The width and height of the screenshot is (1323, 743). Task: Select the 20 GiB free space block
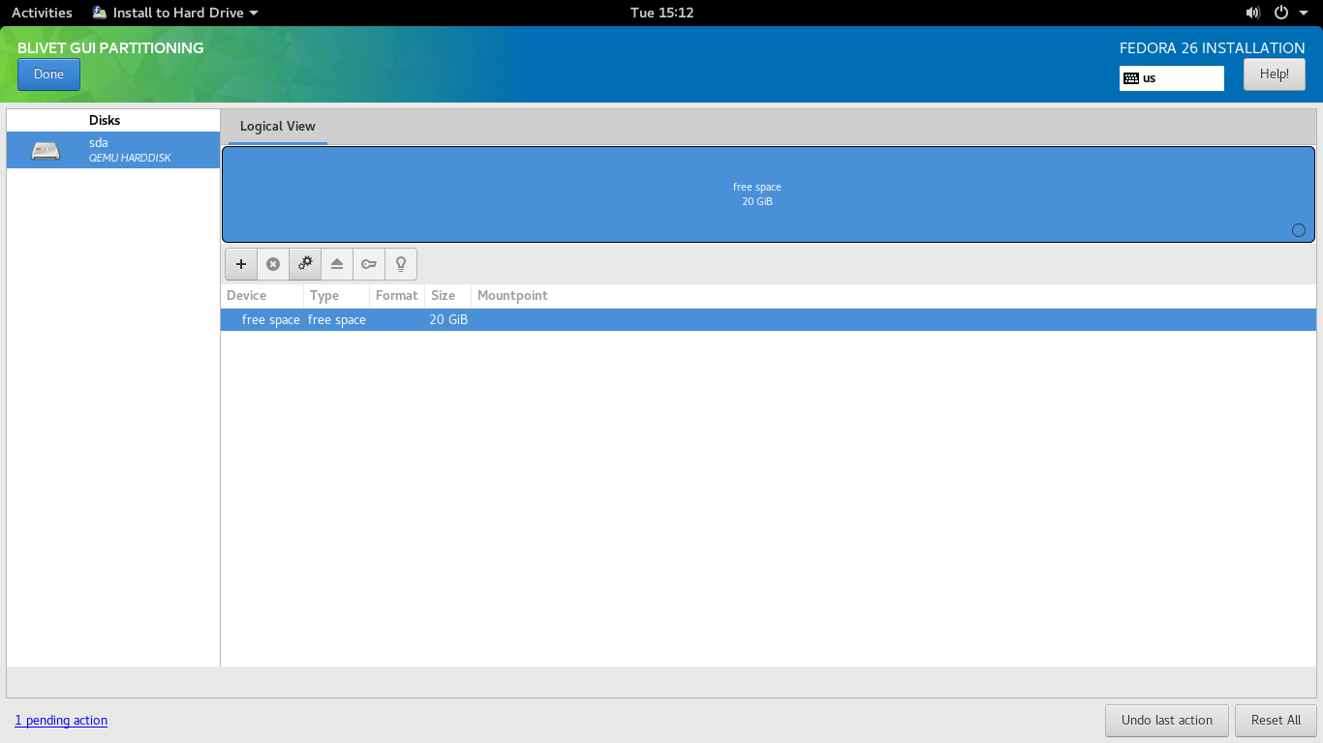pyautogui.click(x=768, y=194)
